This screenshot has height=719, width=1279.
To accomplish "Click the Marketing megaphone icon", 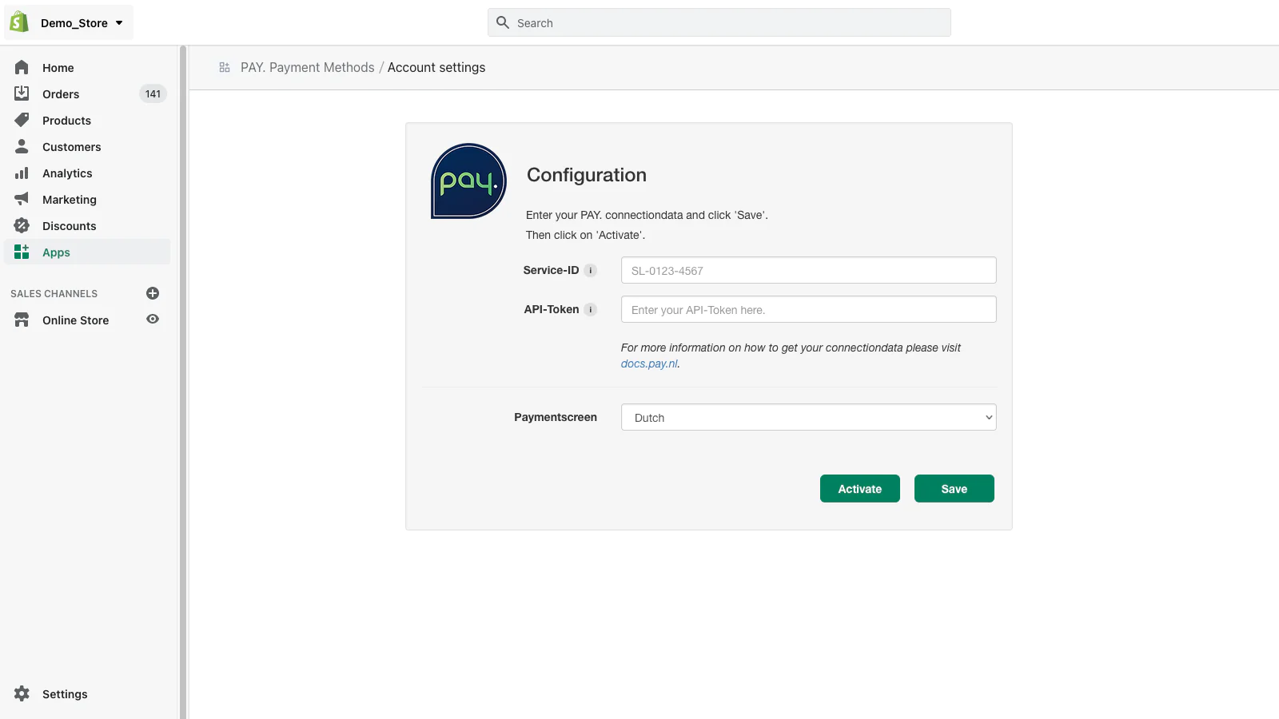I will coord(22,199).
